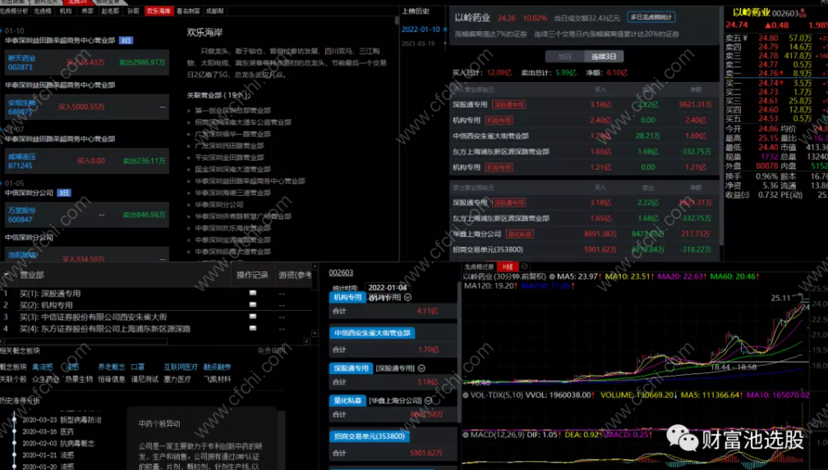The width and height of the screenshot is (828, 470).
Task: Open related stock 热景生物
Action: [x=79, y=379]
